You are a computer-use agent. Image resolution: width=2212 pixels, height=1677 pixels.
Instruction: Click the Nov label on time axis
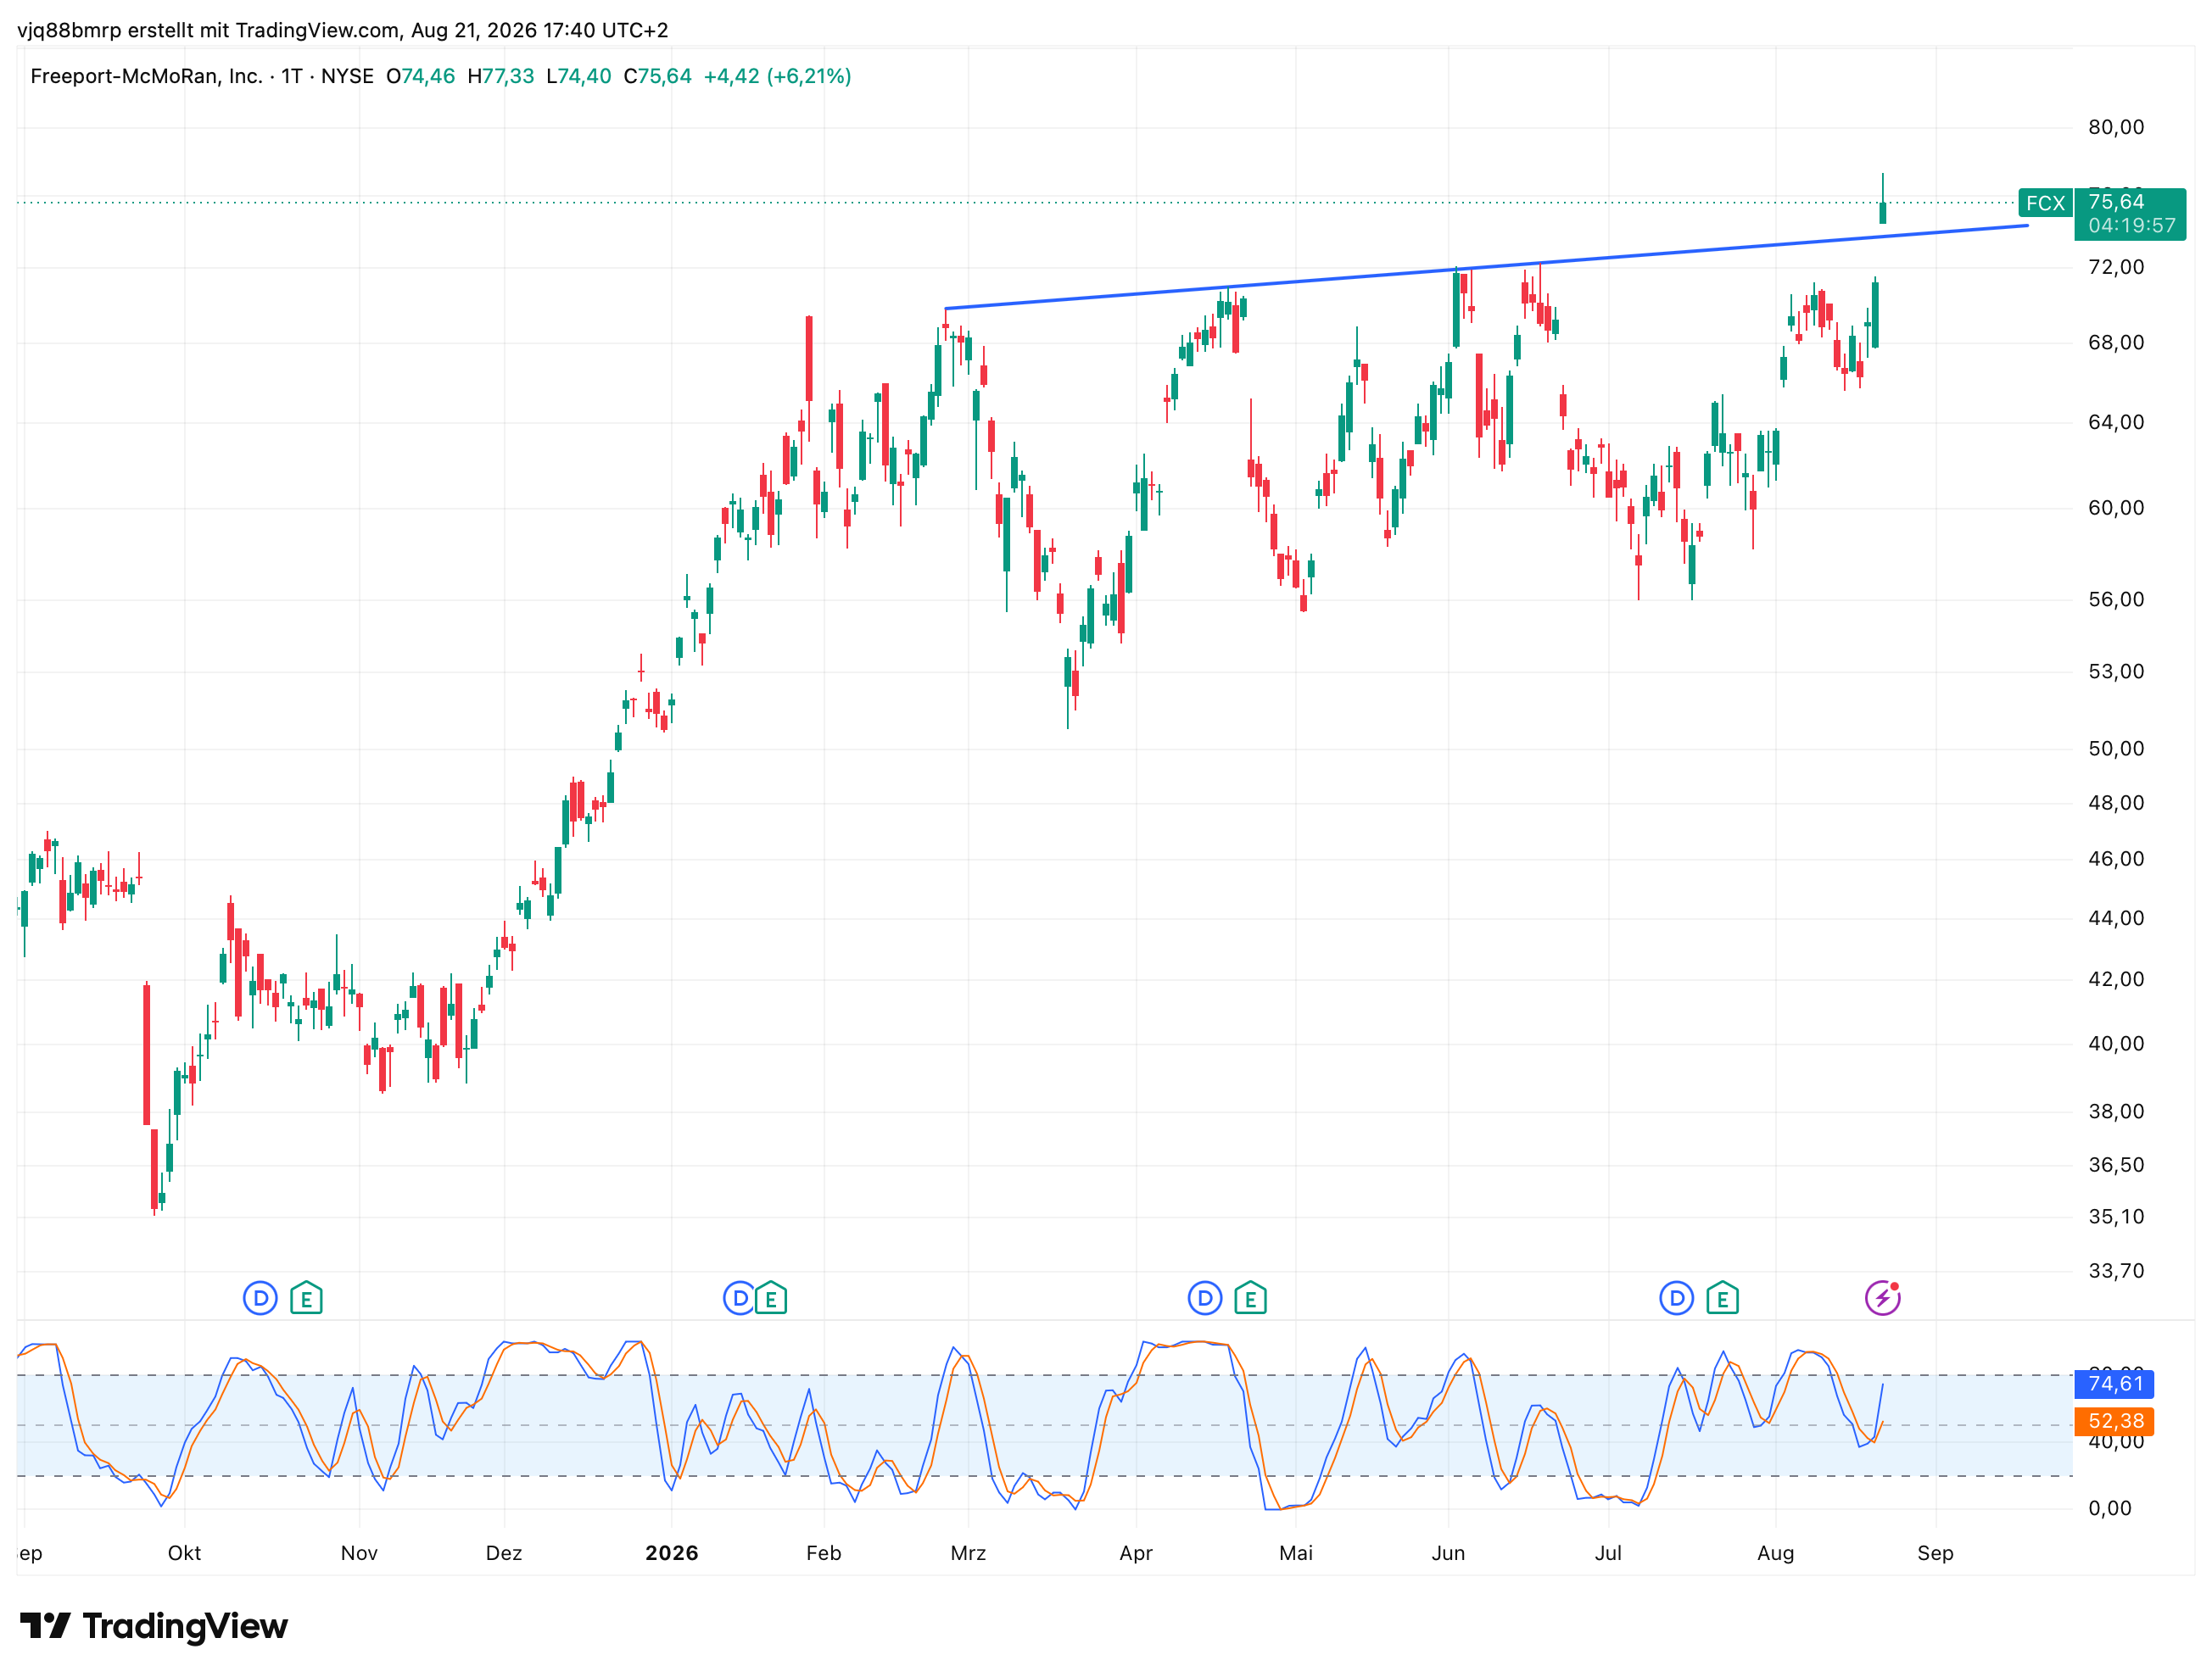tap(359, 1553)
